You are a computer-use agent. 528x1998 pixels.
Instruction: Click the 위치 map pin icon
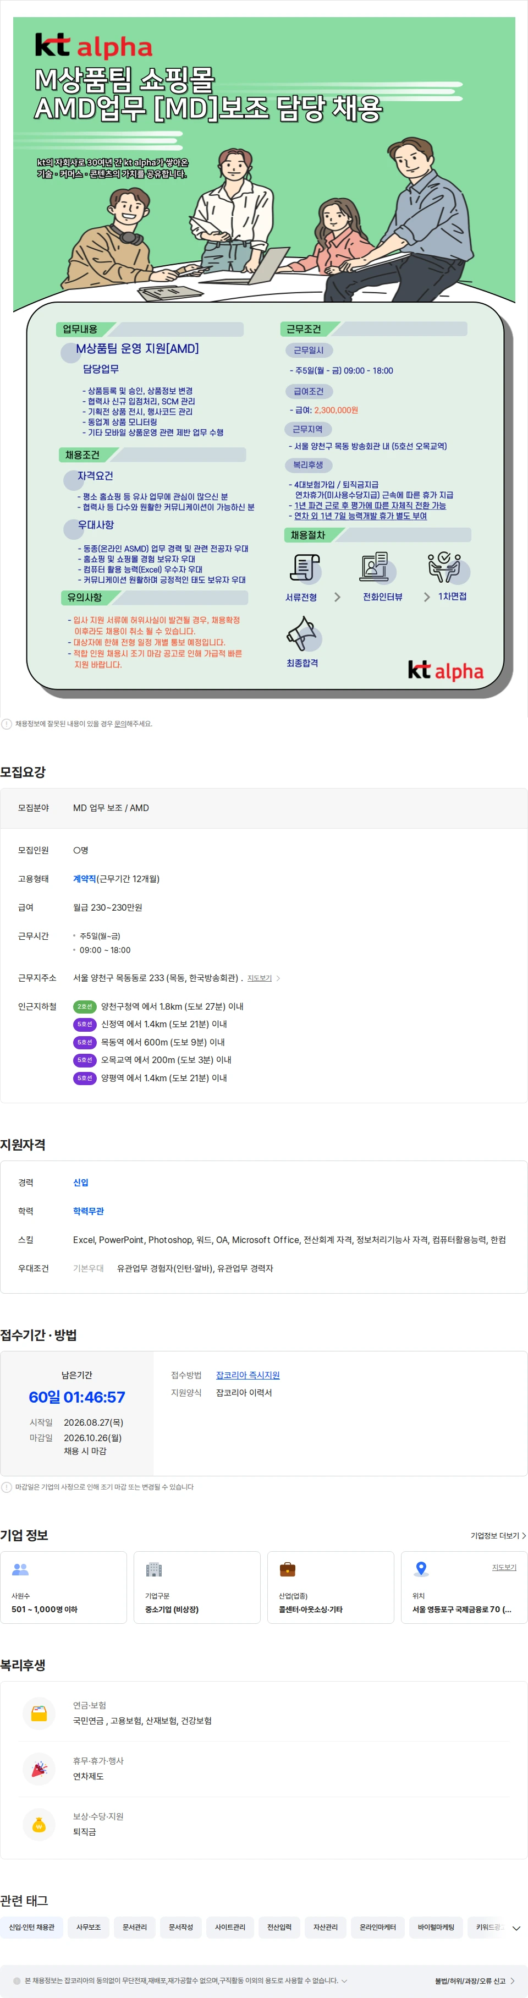click(421, 1569)
